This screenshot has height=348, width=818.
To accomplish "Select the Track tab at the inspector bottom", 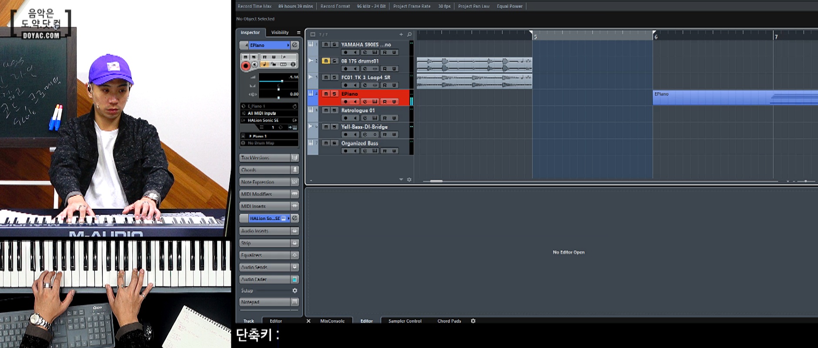I will [x=249, y=321].
